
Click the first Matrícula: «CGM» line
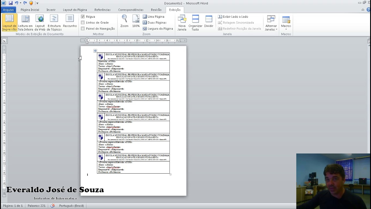coord(107,61)
